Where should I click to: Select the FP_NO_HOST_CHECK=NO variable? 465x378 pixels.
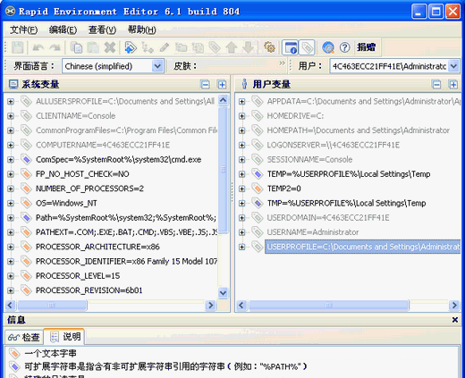coord(82,174)
